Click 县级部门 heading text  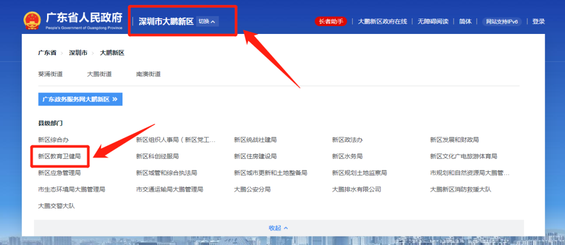[50, 123]
